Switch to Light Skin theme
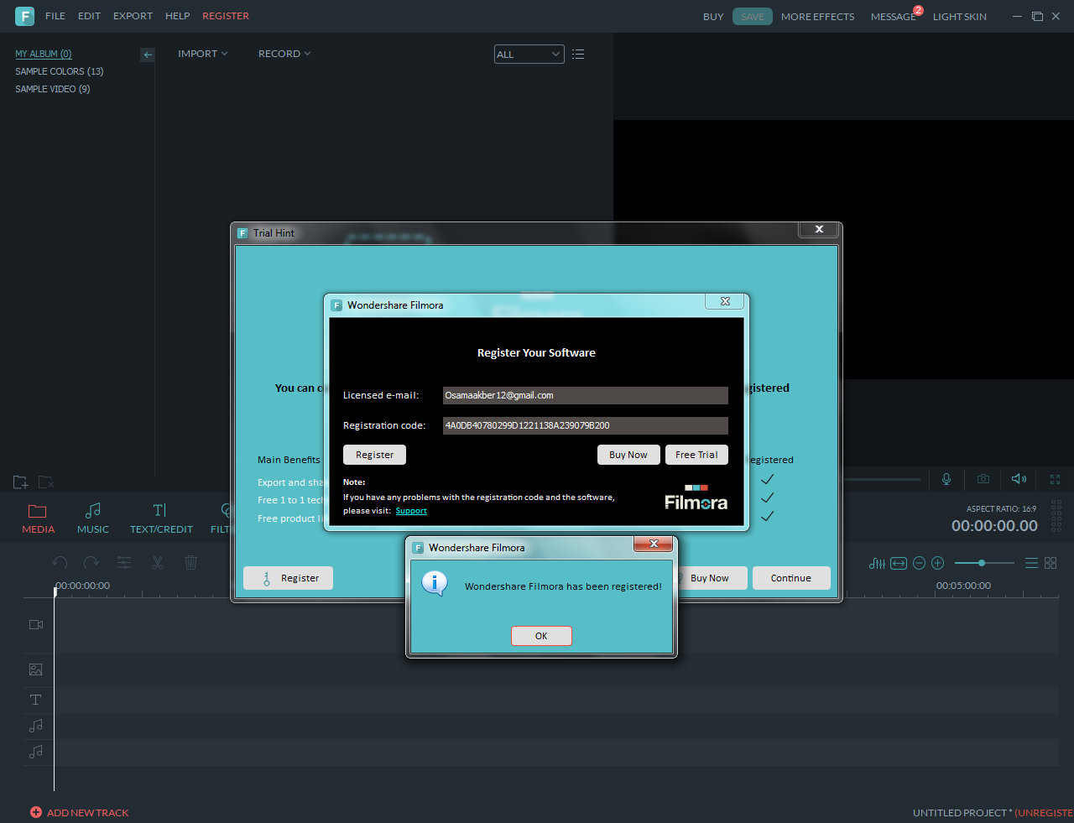1074x823 pixels. click(960, 17)
